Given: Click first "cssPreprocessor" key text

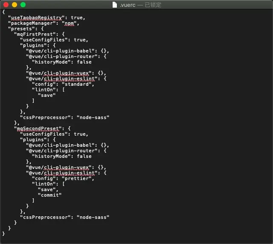Looking at the screenshot, I should click(45, 118).
